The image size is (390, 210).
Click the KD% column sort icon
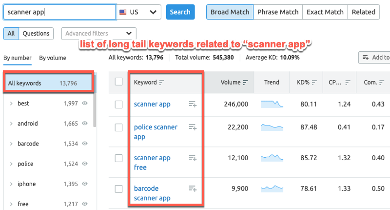click(314, 83)
